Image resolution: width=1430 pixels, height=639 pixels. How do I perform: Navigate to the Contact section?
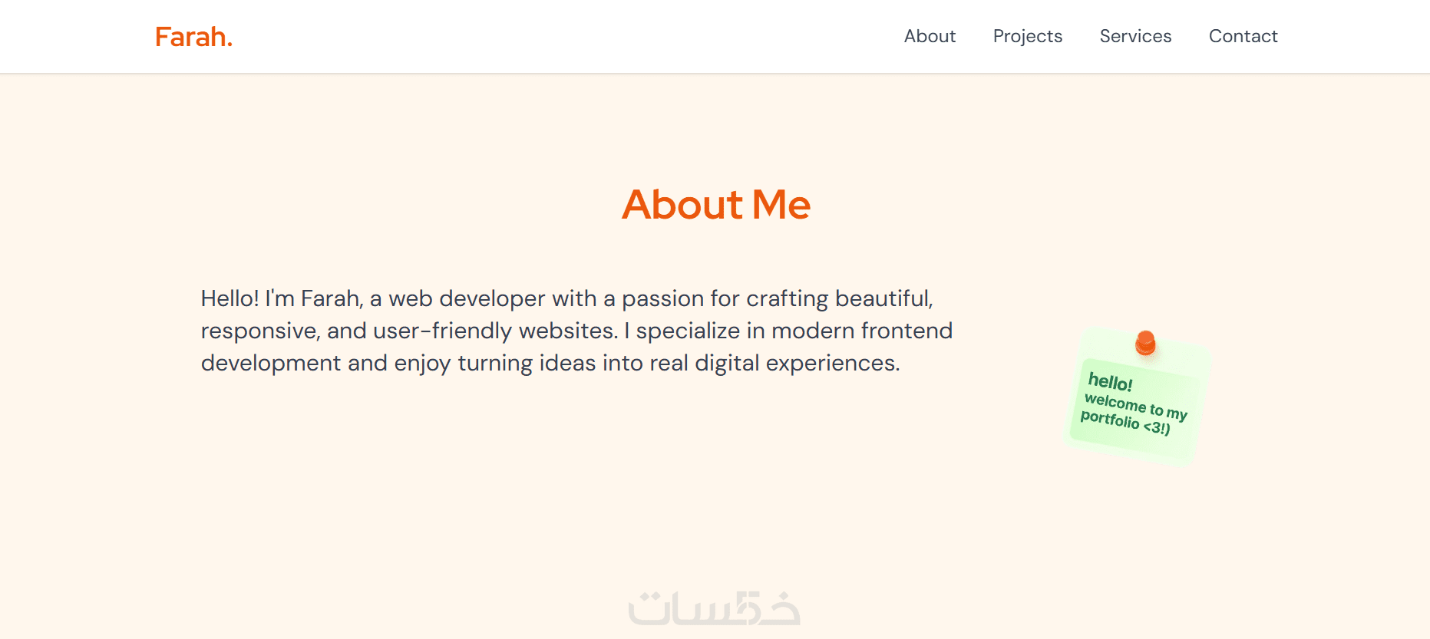pos(1243,36)
